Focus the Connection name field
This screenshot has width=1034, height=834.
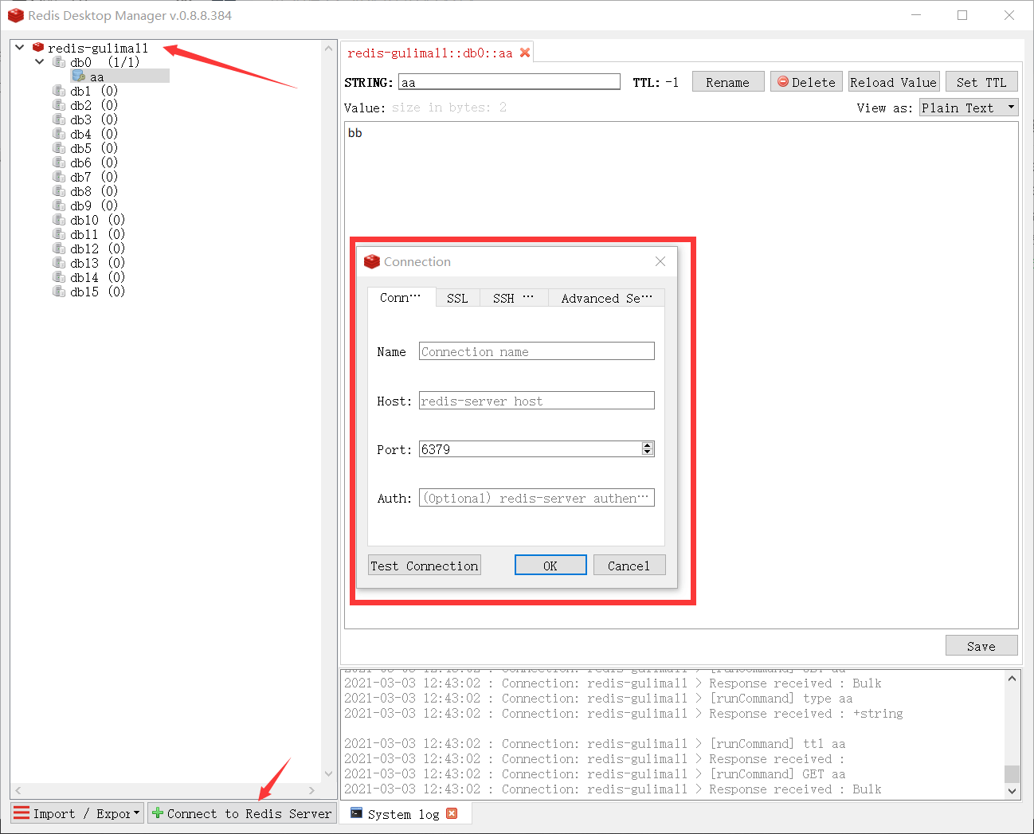click(537, 351)
